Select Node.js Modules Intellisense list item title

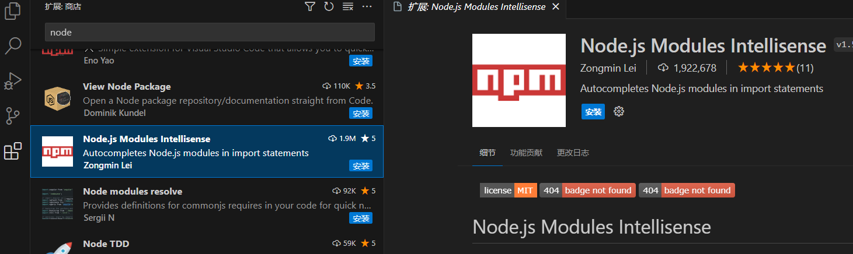147,139
